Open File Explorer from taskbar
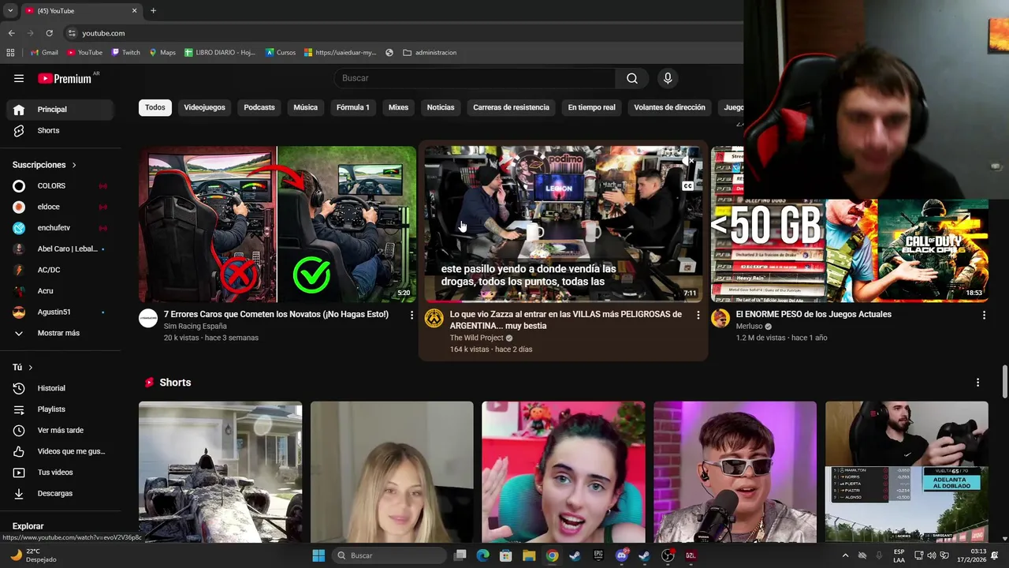1009x568 pixels. (529, 555)
